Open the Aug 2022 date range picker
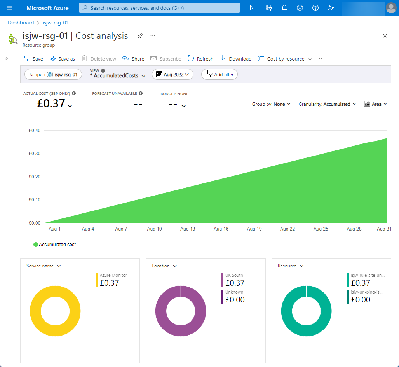 click(172, 74)
